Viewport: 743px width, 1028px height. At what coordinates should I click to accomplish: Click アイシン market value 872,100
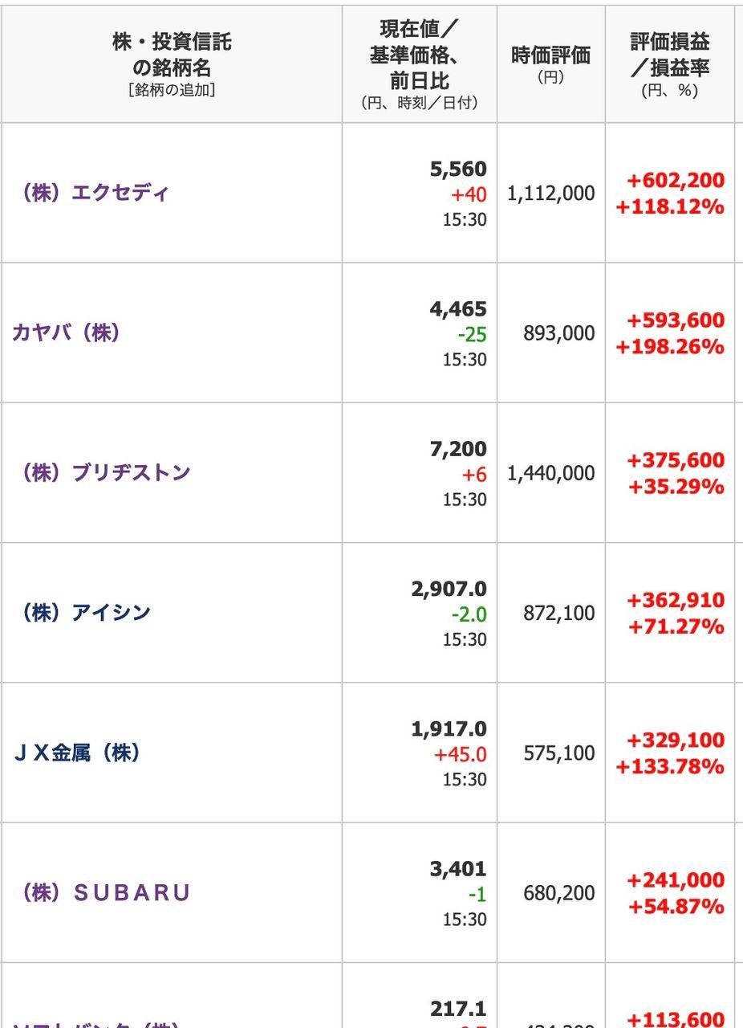pyautogui.click(x=559, y=613)
